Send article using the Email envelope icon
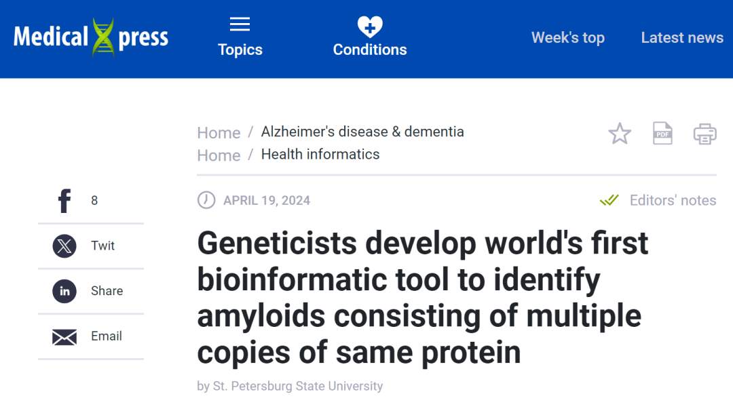 click(64, 336)
